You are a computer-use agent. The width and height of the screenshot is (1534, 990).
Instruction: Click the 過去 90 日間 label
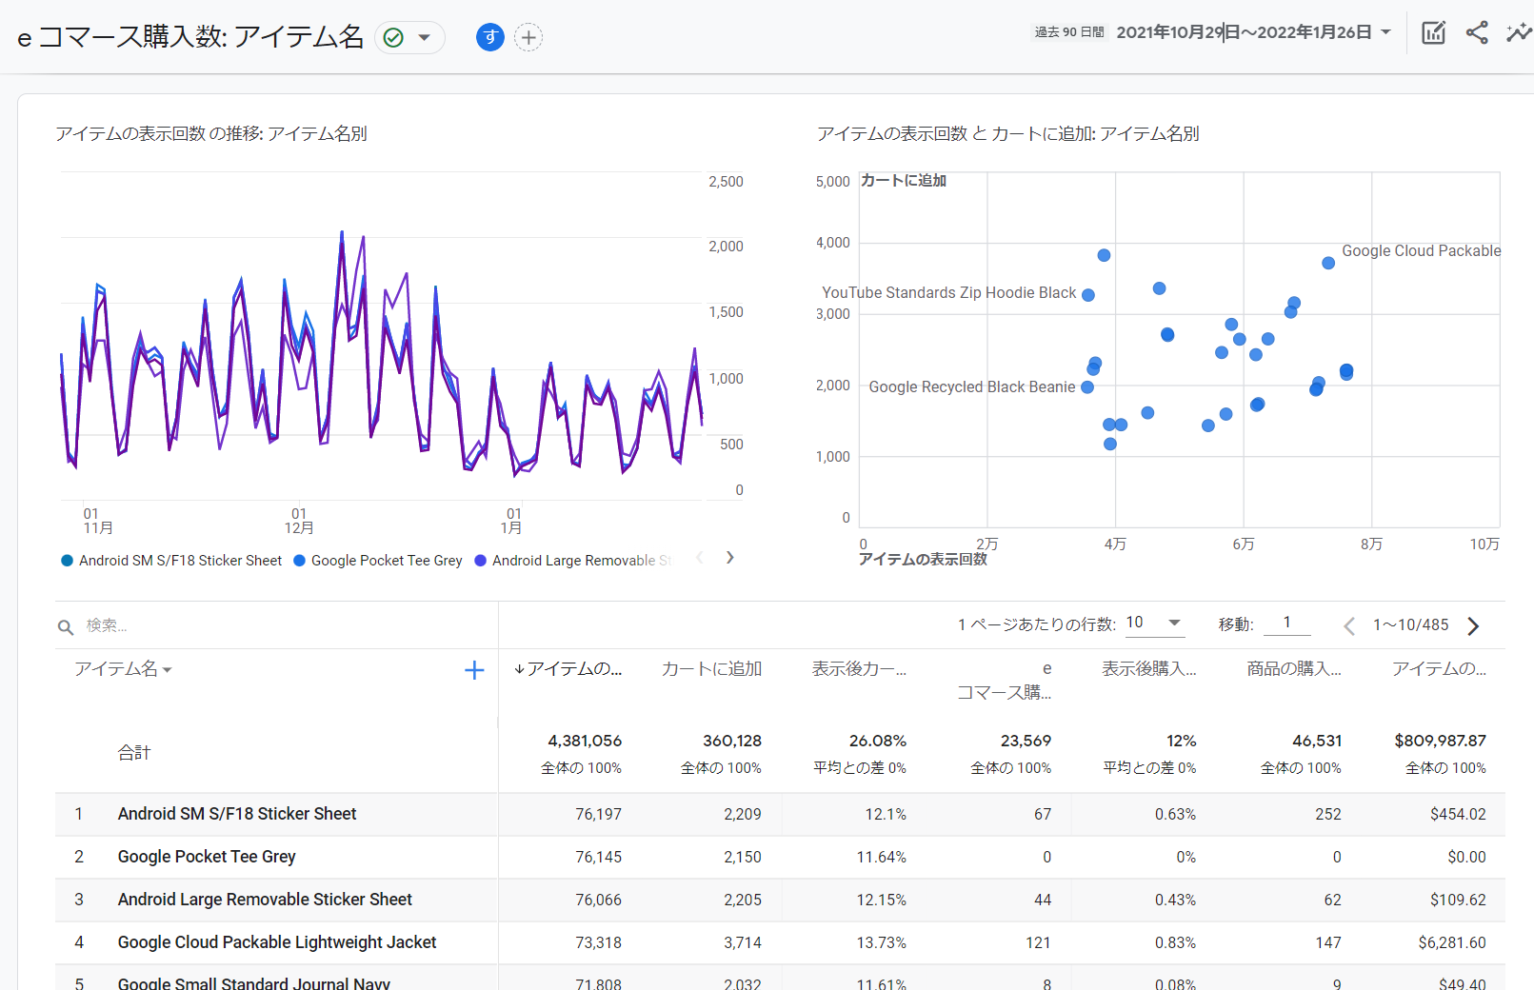1069,32
